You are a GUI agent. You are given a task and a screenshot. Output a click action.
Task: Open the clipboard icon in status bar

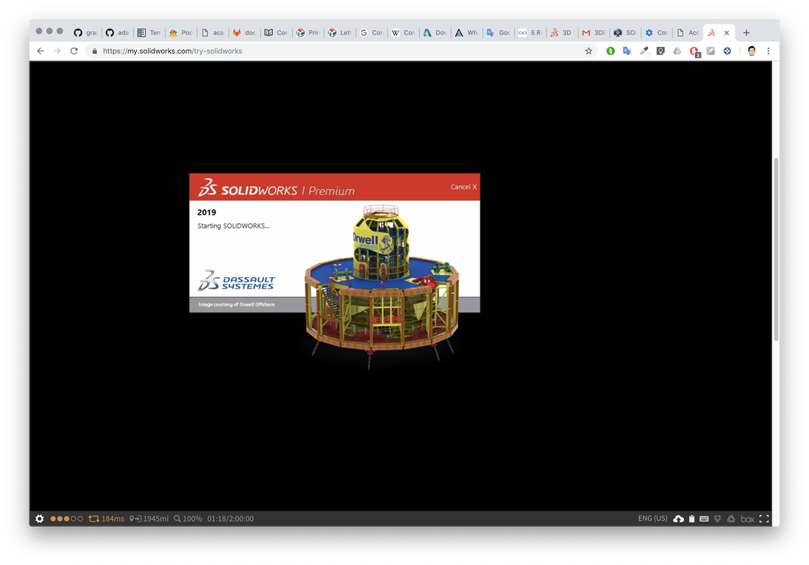[691, 519]
